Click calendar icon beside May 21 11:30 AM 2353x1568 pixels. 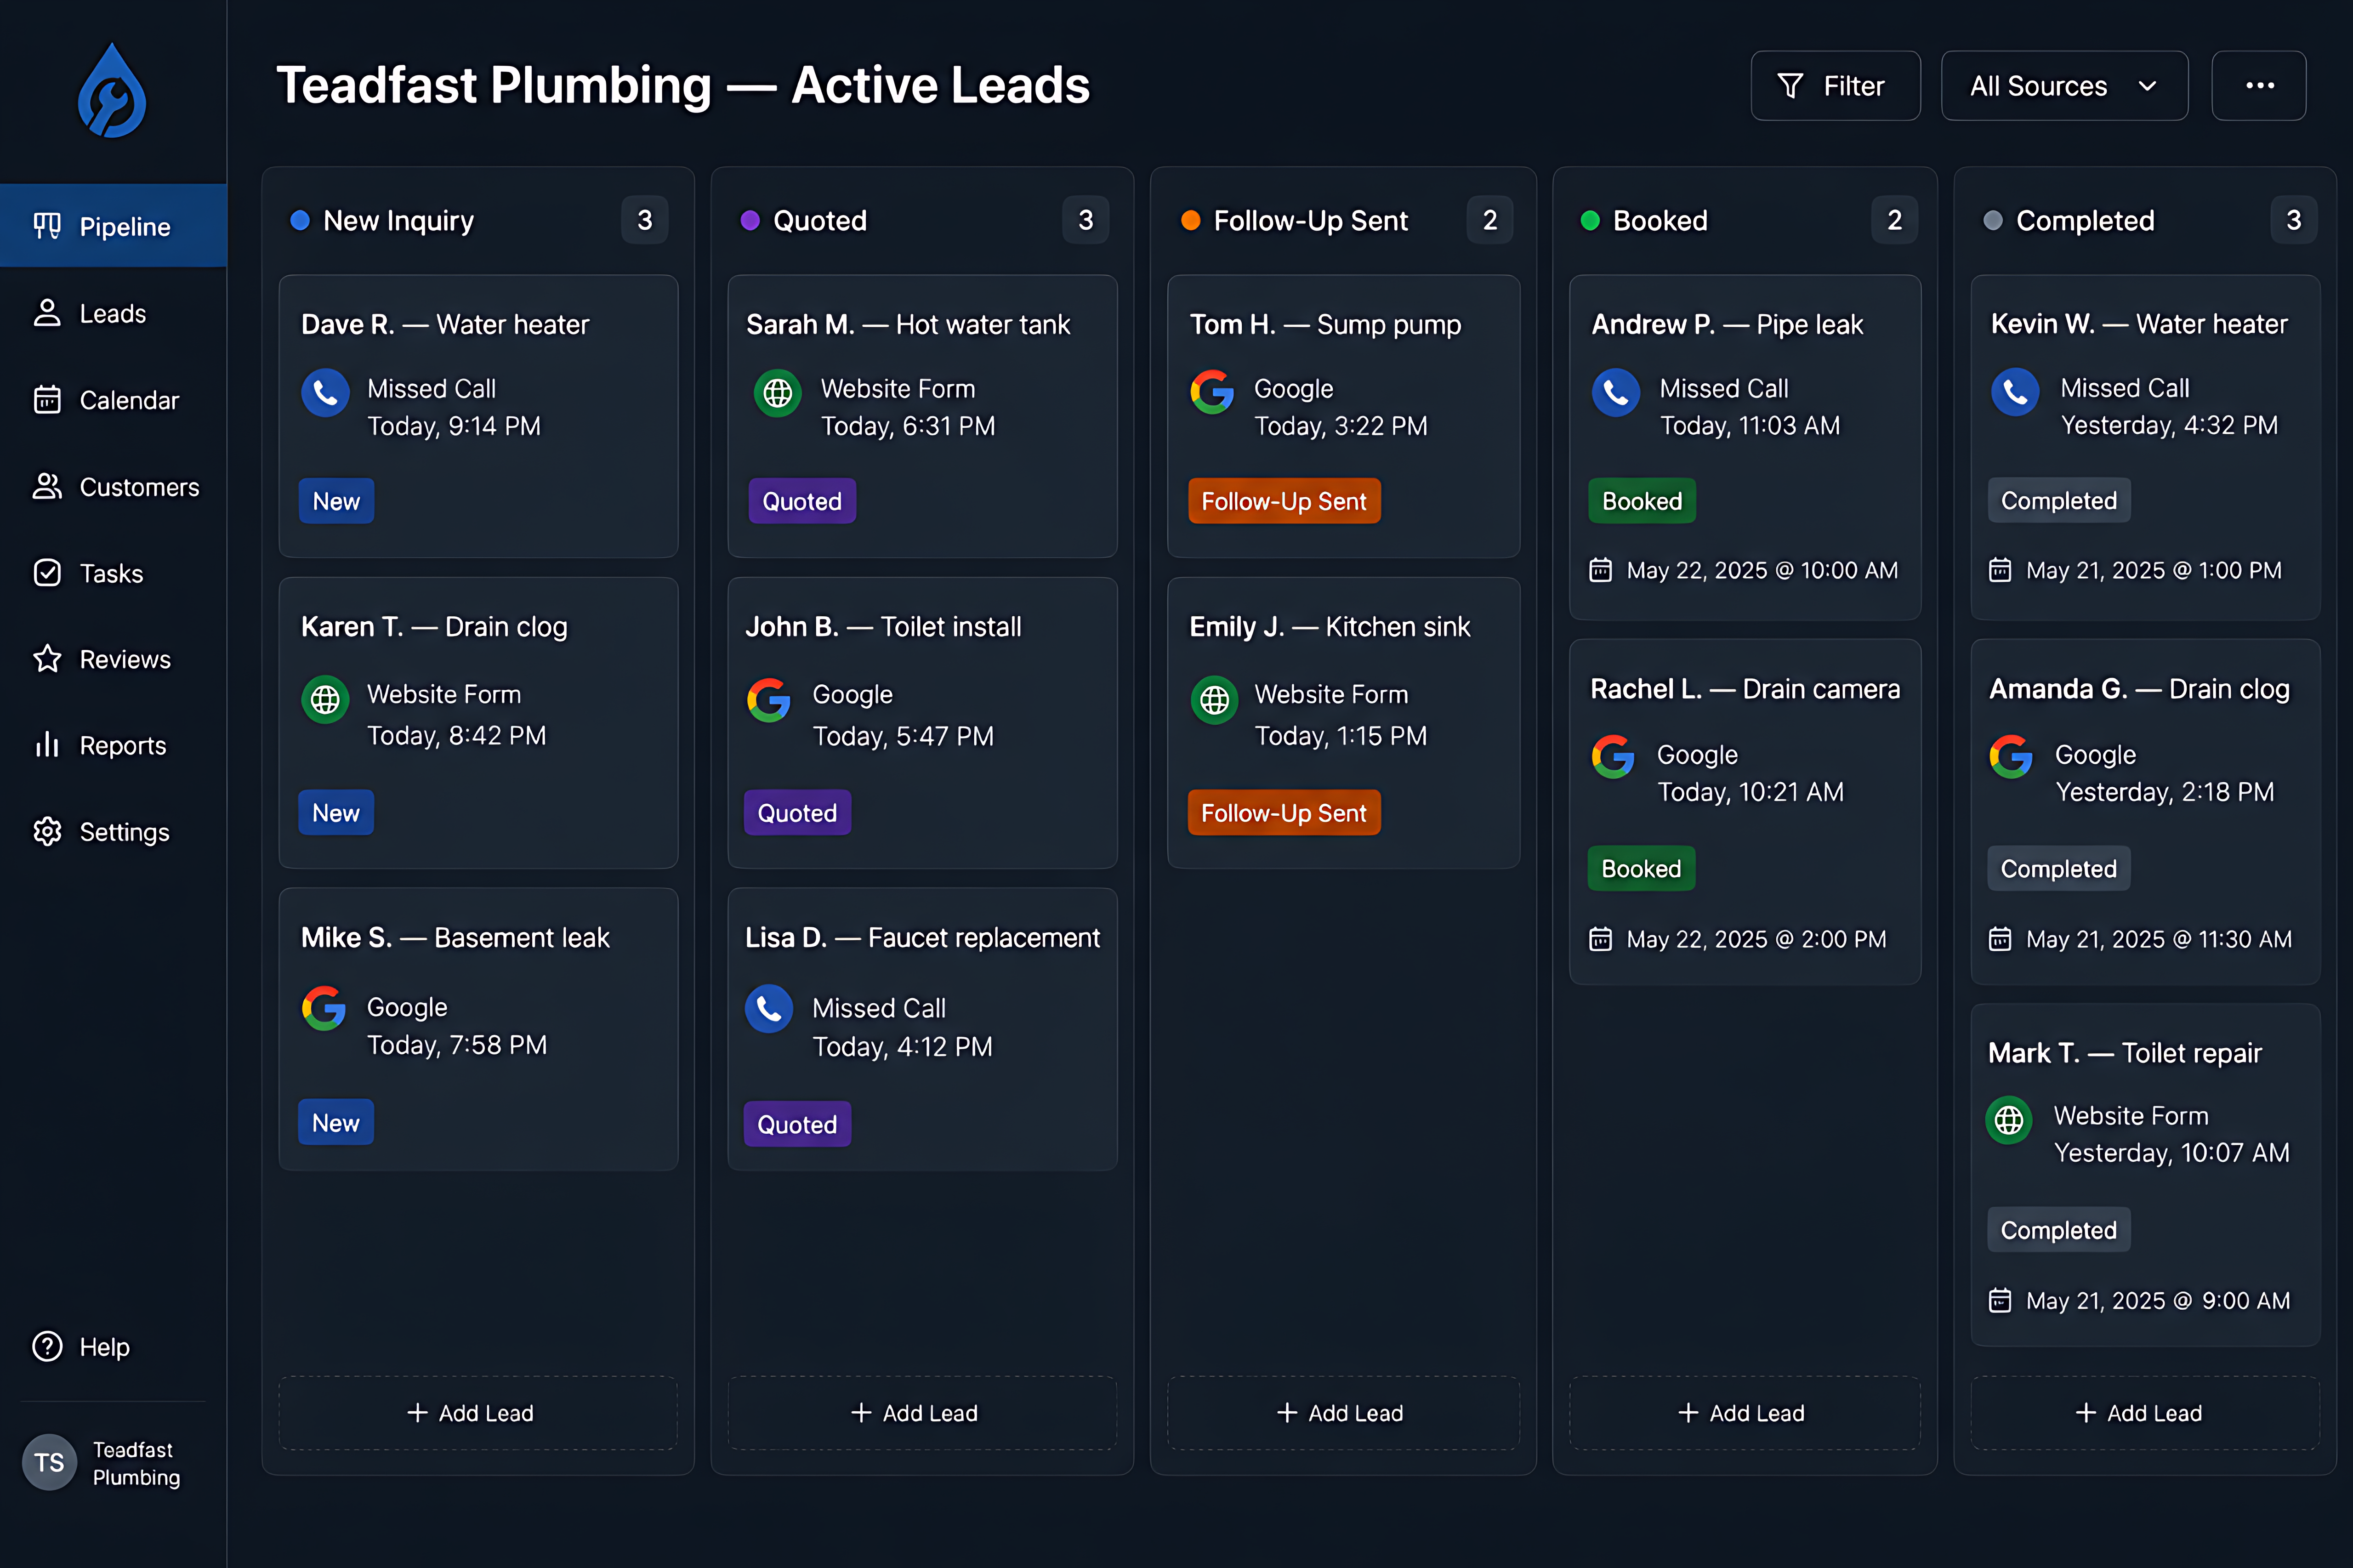click(2000, 939)
